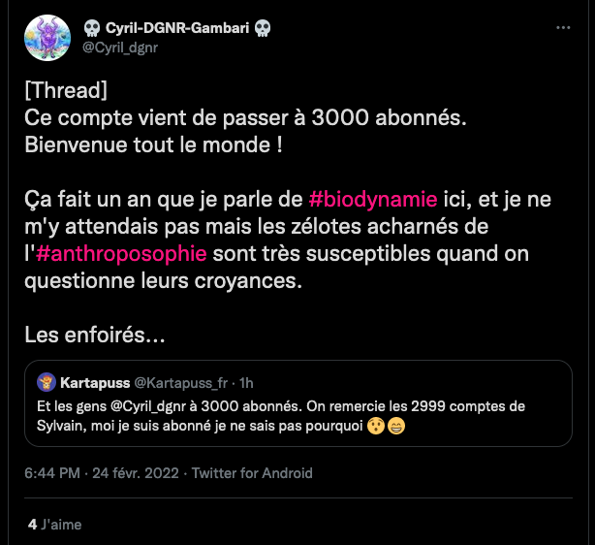595x545 pixels.
Task: Click Kartapuss's small avatar in quoted tweet
Action: pos(47,382)
